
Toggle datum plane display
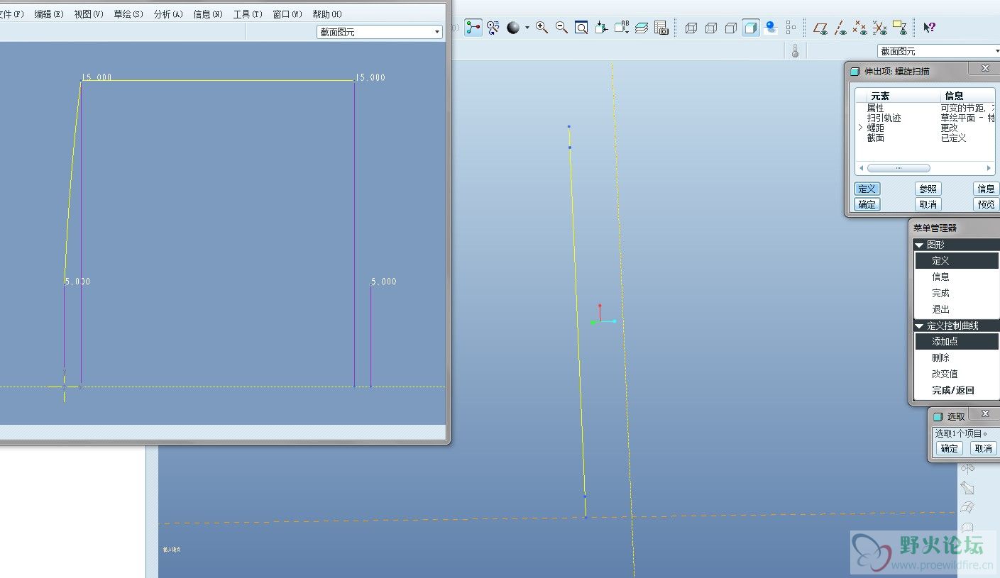820,28
